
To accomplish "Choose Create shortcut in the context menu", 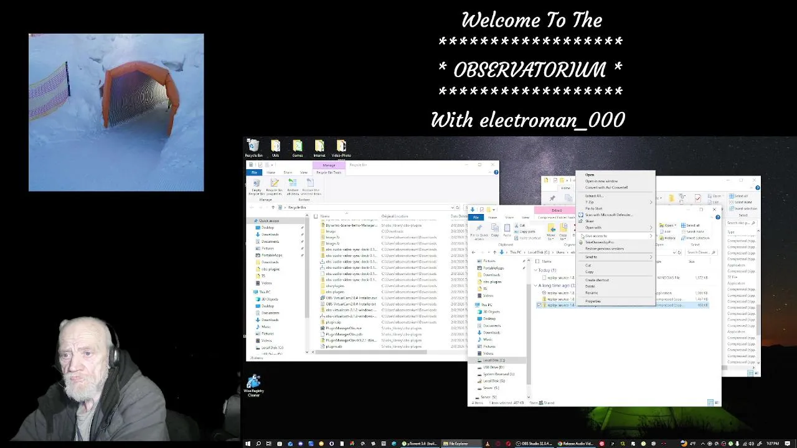I will pyautogui.click(x=597, y=280).
